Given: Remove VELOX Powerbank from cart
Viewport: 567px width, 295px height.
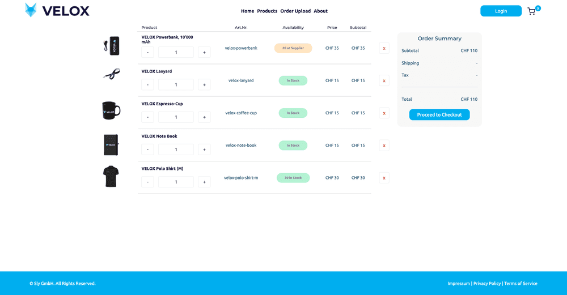Looking at the screenshot, I should [384, 48].
